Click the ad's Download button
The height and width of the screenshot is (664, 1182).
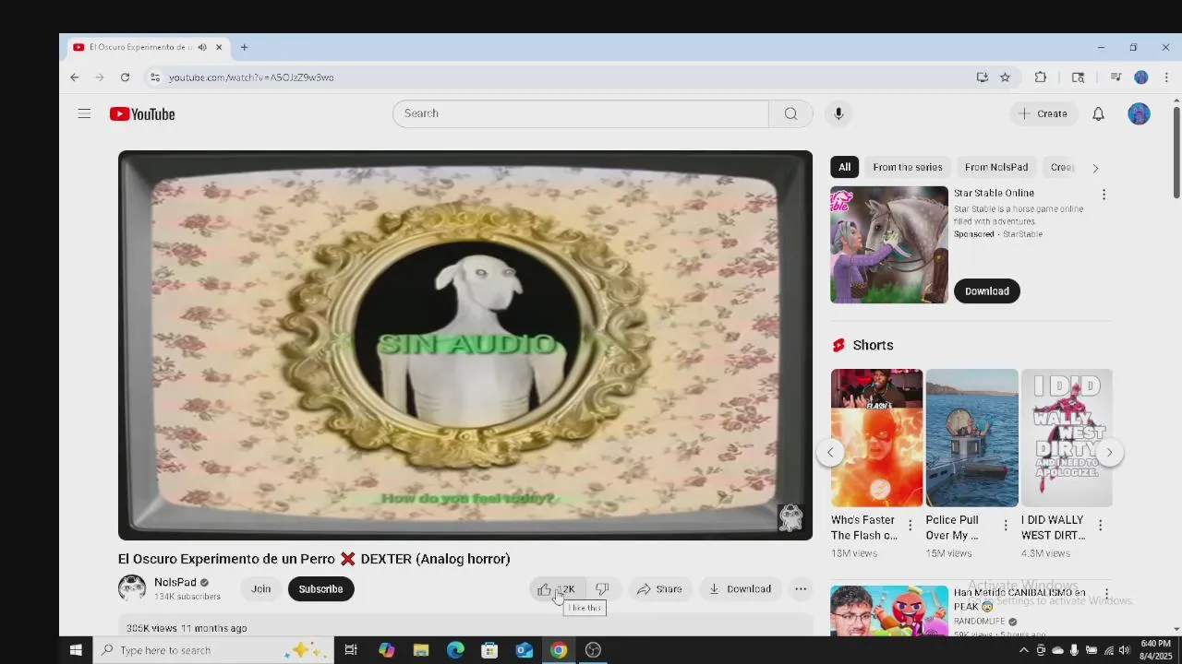click(987, 291)
